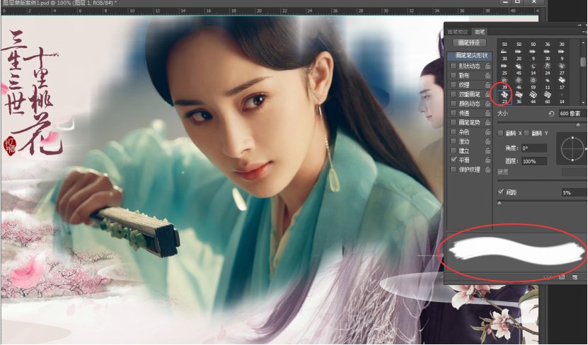Select the size 20 brush tip
Screen dimensions: 588x345
pos(519,54)
